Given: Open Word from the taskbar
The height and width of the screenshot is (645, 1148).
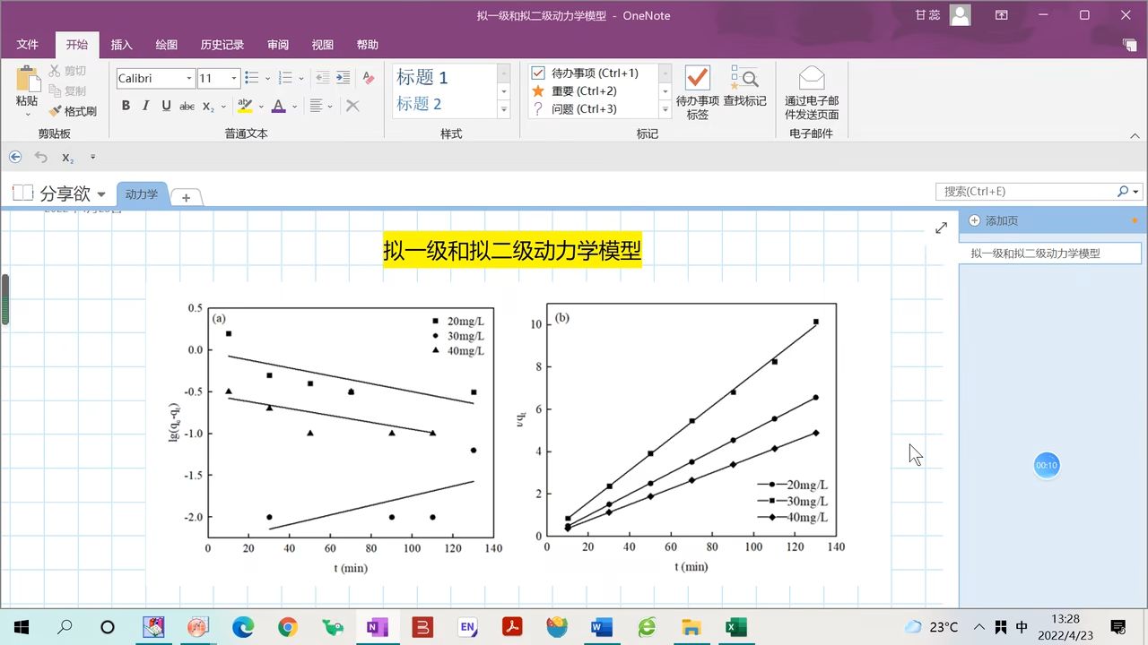Looking at the screenshot, I should point(601,627).
